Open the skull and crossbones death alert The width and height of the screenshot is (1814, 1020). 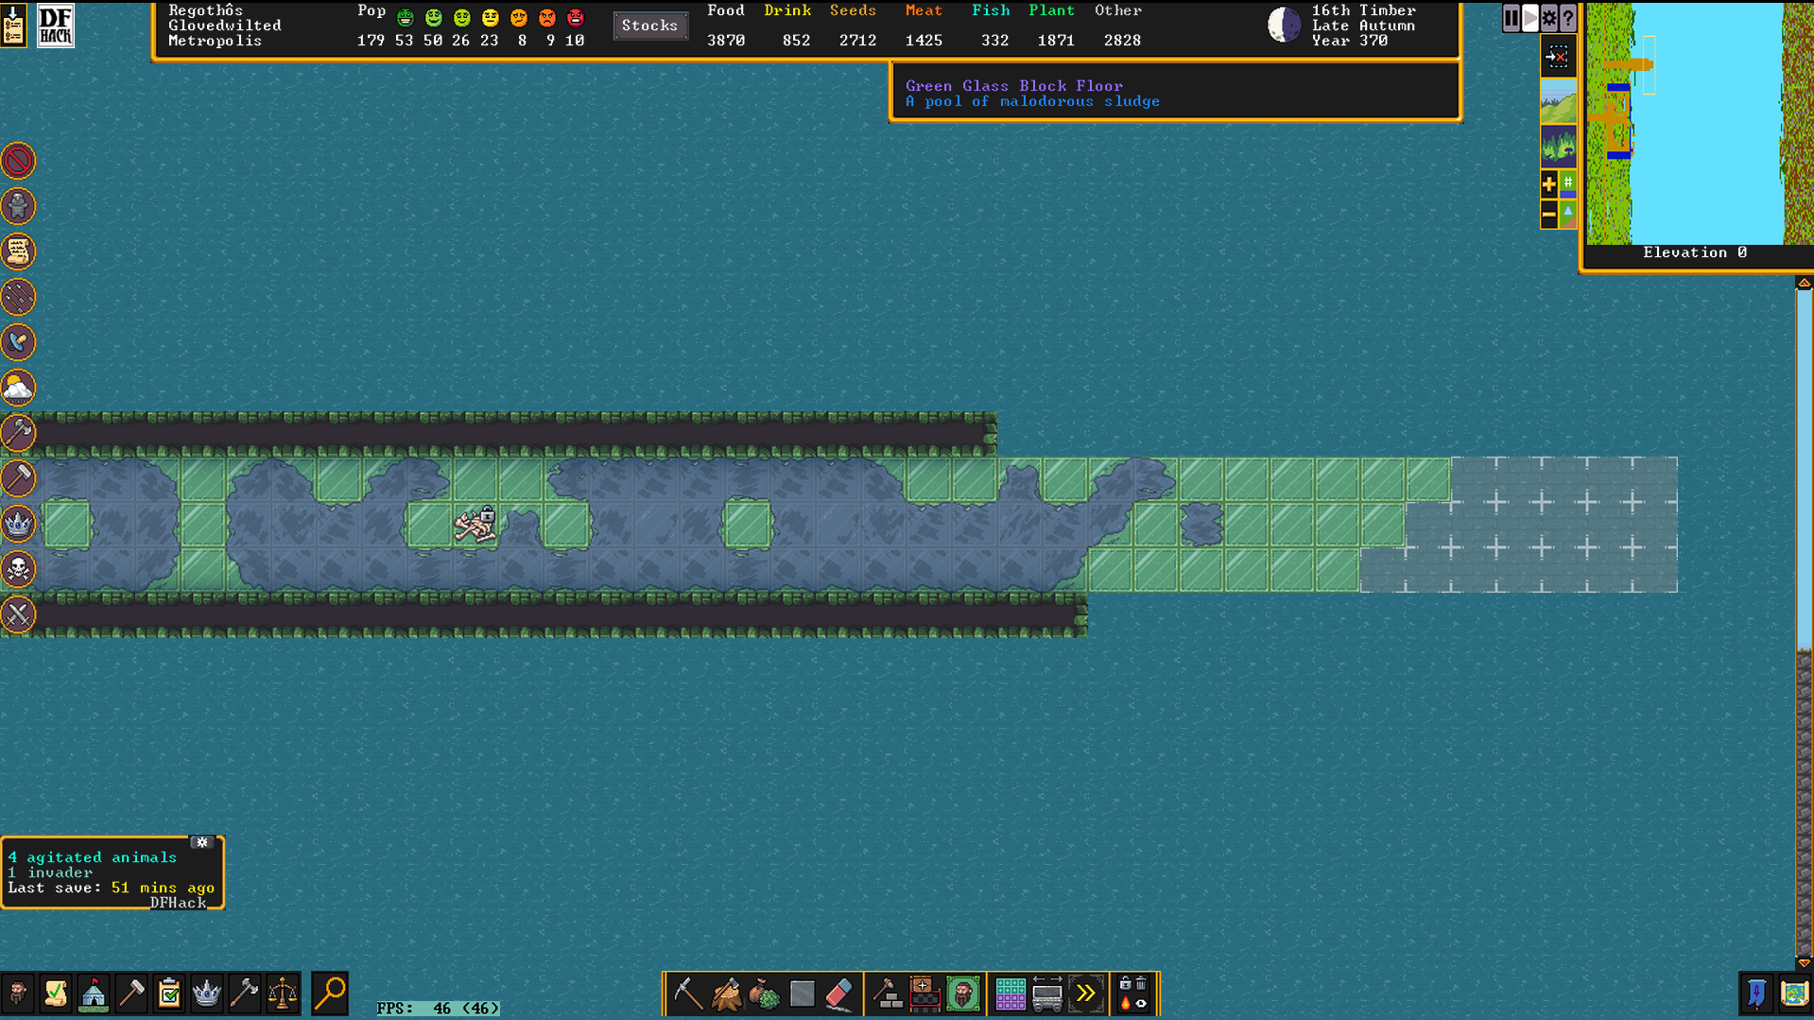tap(18, 569)
